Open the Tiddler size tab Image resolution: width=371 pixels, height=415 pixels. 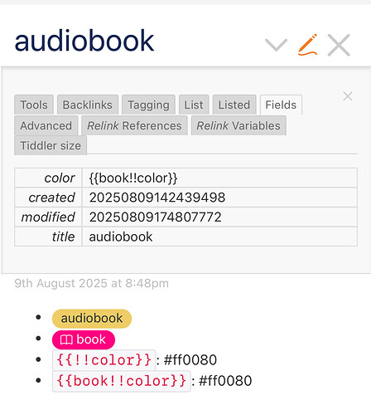(51, 145)
